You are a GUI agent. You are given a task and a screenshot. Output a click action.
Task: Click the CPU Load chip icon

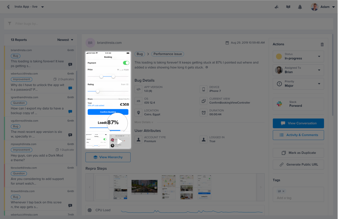(89, 210)
